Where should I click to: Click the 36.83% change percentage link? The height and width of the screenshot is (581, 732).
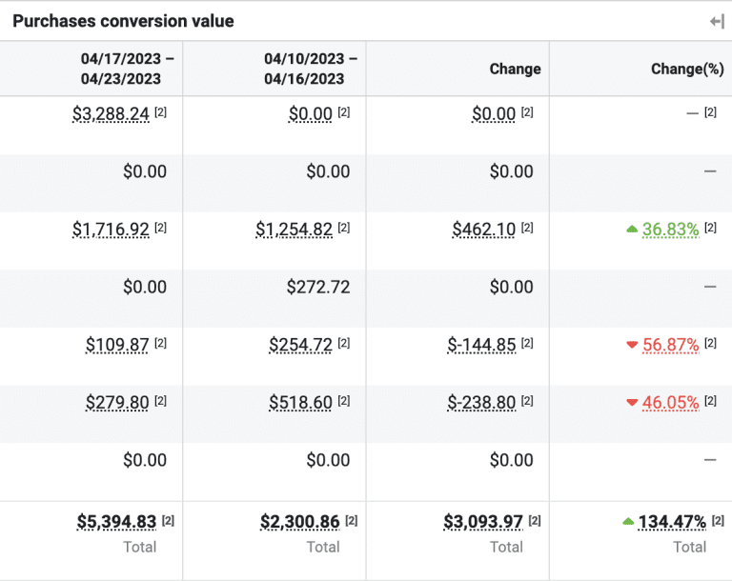pos(670,230)
